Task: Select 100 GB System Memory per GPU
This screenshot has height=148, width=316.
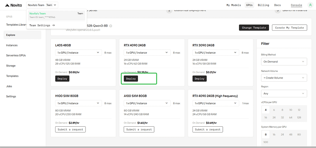Action: [x=265, y=142]
